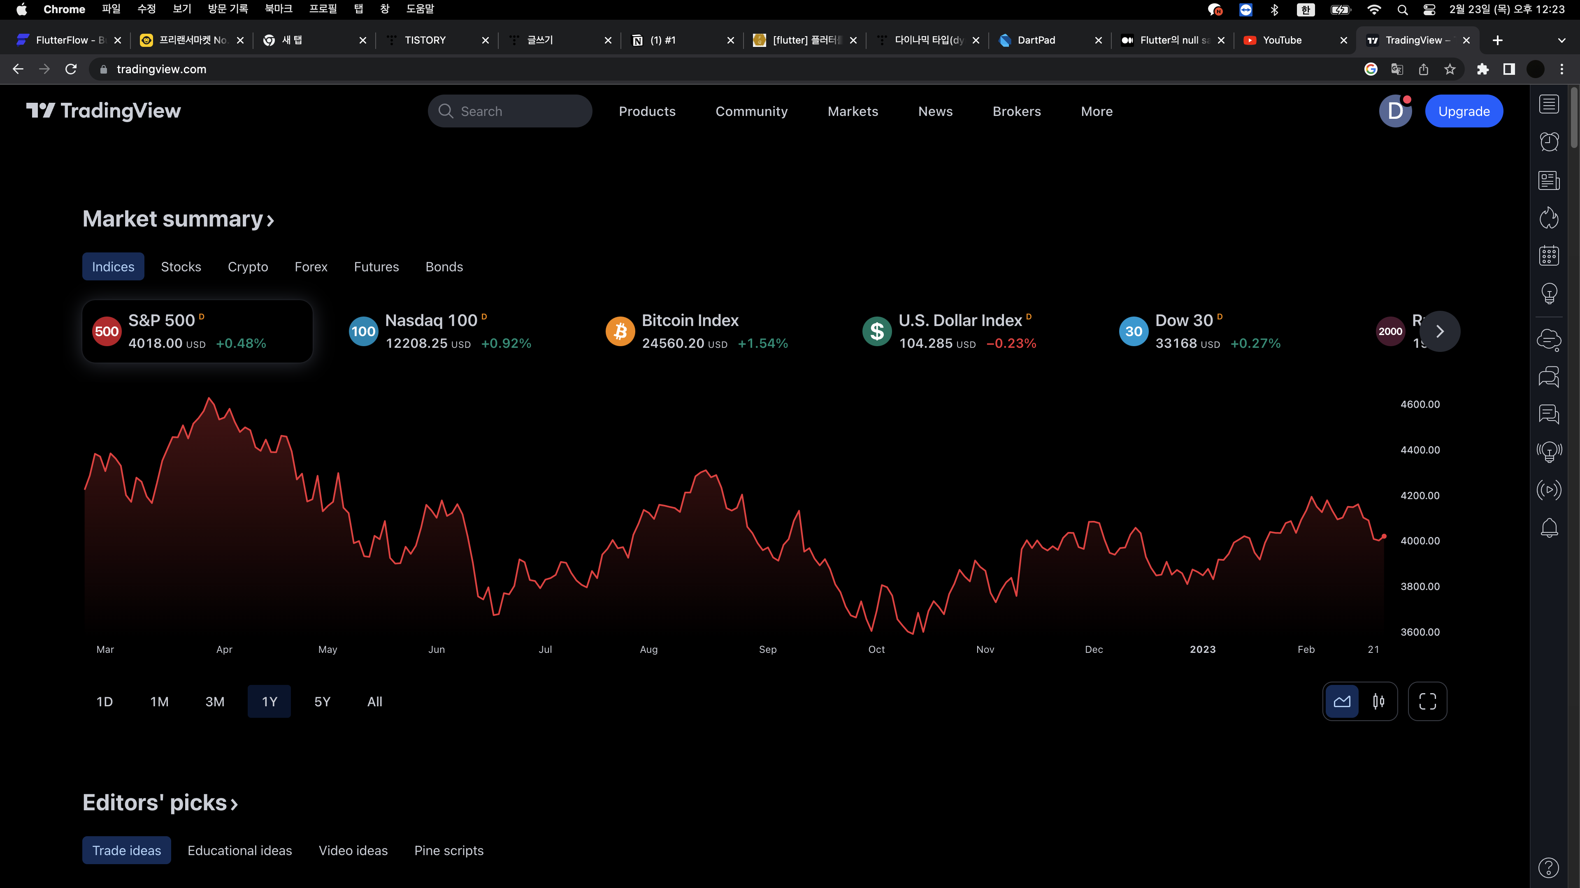
Task: Open Chrome three-dot menu
Action: (1561, 69)
